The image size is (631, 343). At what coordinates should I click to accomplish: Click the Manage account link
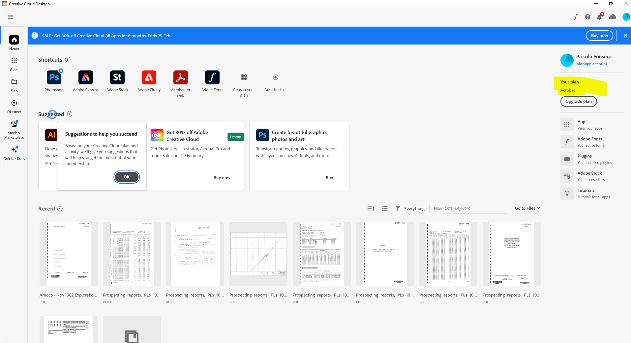[x=591, y=64]
